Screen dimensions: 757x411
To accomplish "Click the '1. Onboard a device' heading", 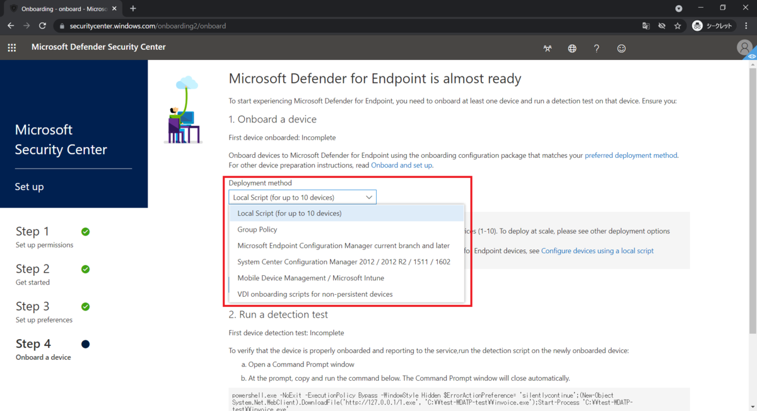I will click(x=273, y=119).
